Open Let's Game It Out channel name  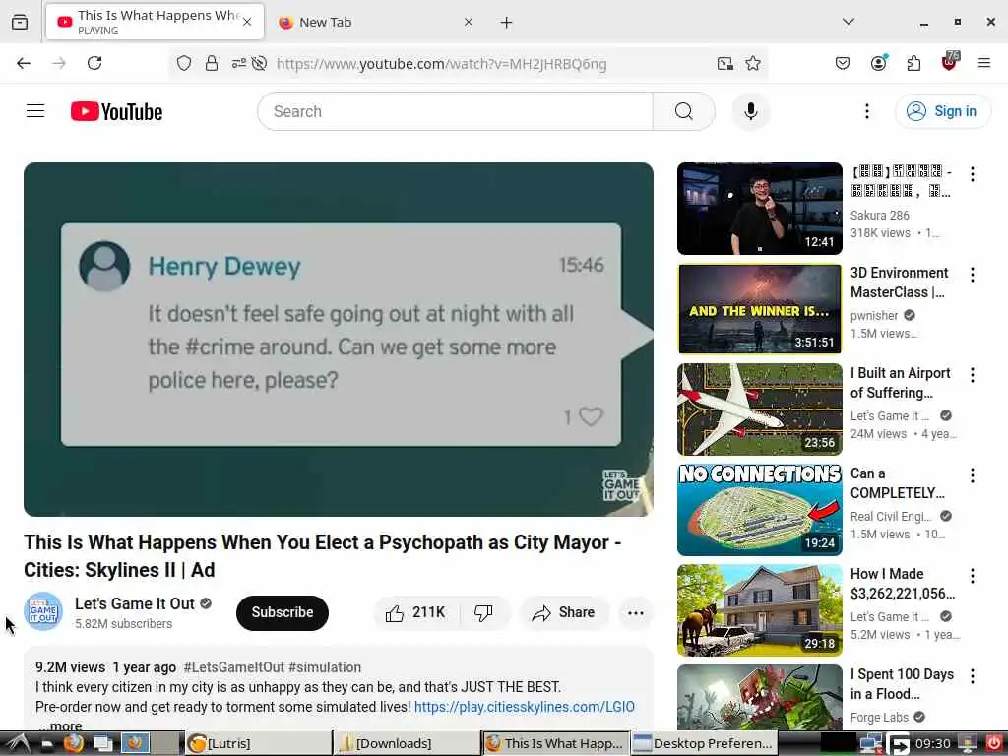pyautogui.click(x=134, y=603)
